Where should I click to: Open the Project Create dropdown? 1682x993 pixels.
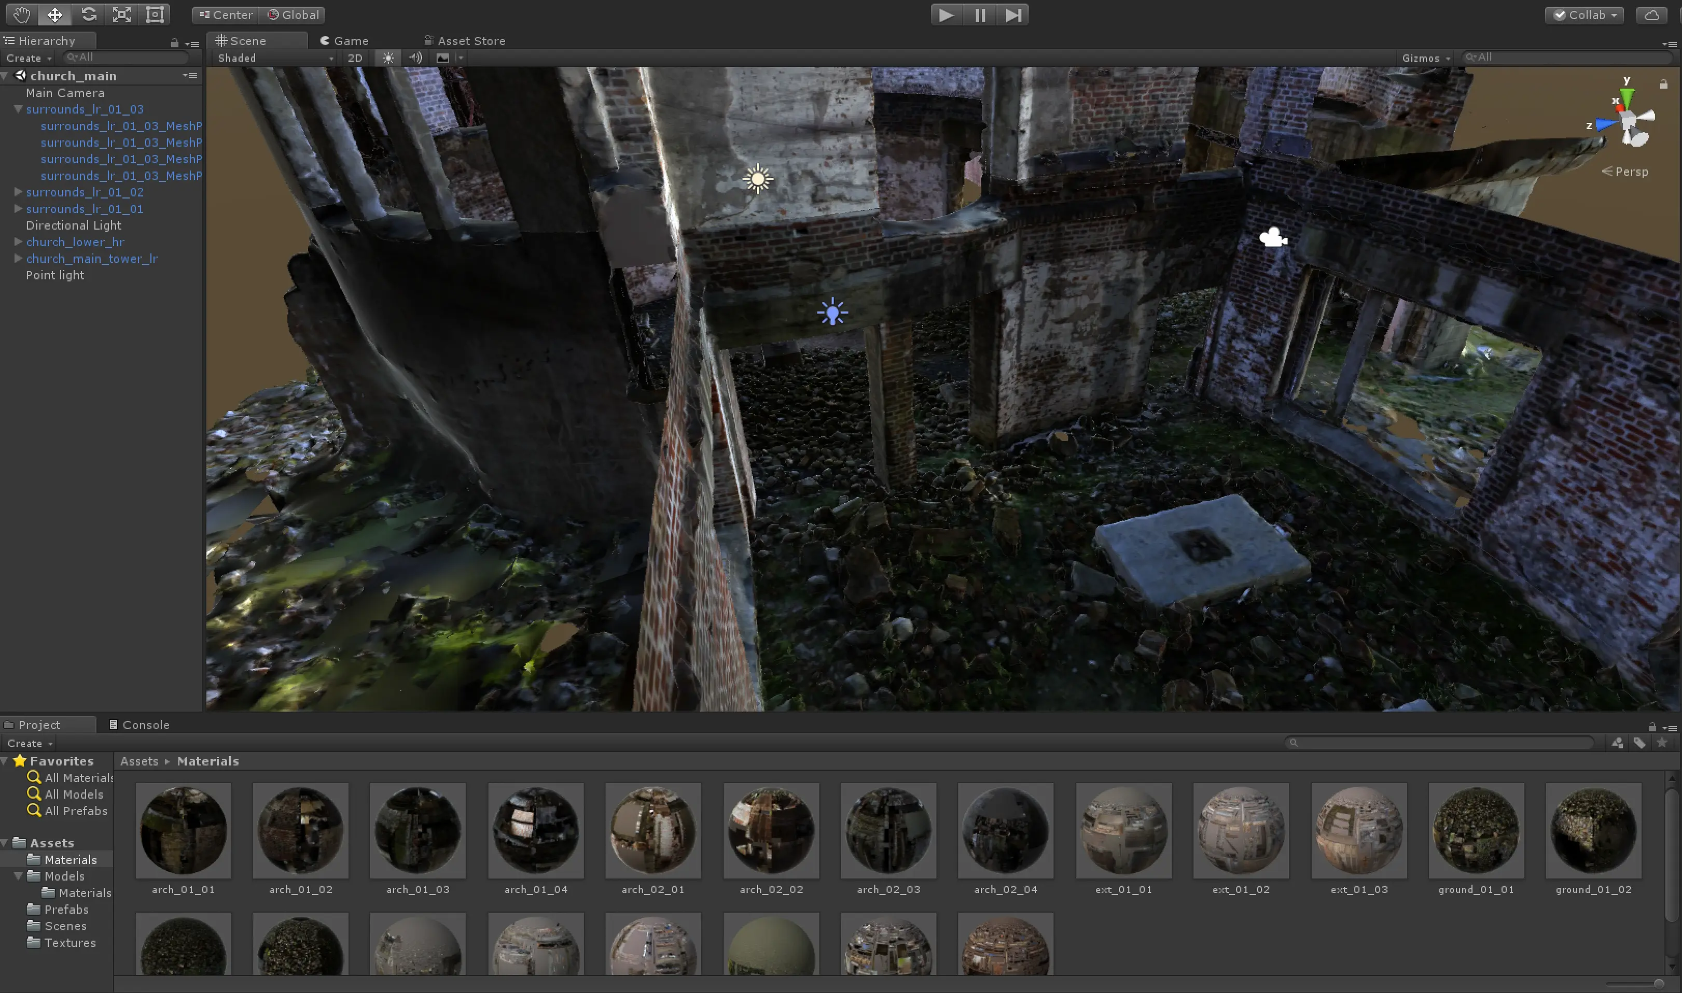(30, 743)
